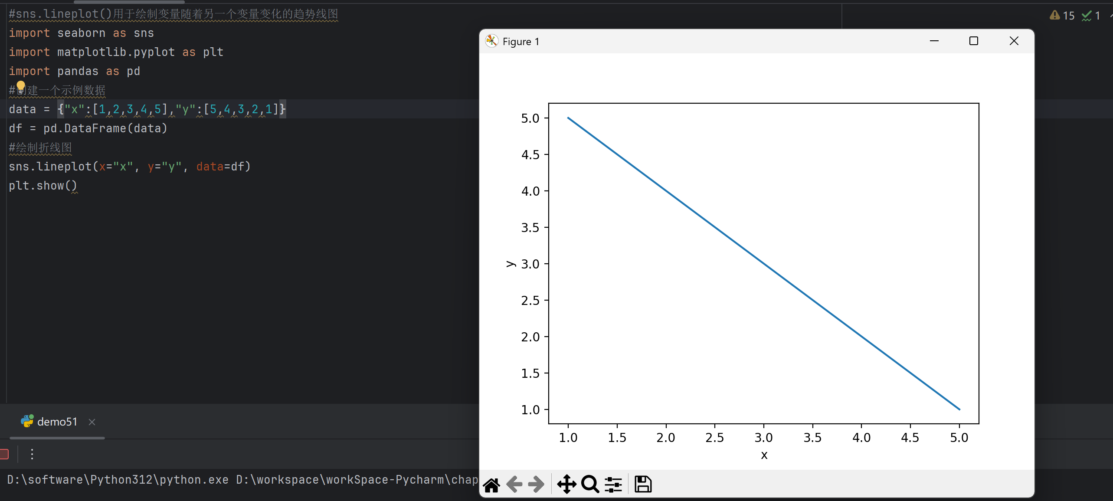Close the demo51 run tab

(x=92, y=422)
